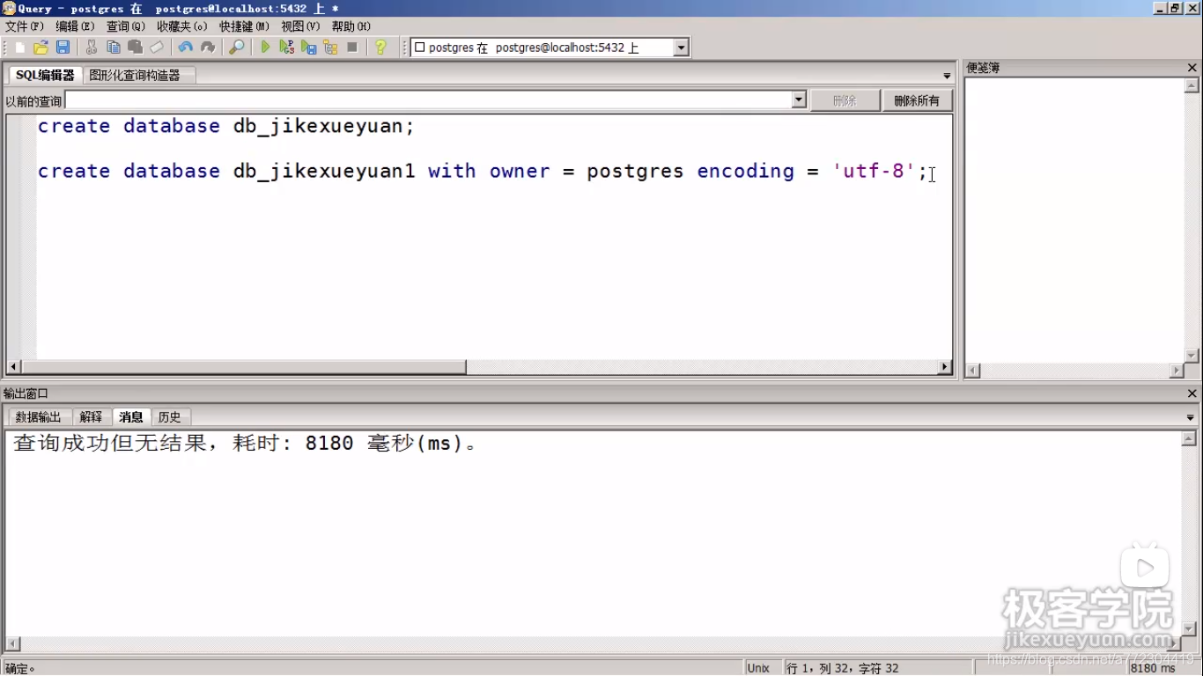The image size is (1203, 676).
Task: Click the disabled 删除 button
Action: [845, 100]
